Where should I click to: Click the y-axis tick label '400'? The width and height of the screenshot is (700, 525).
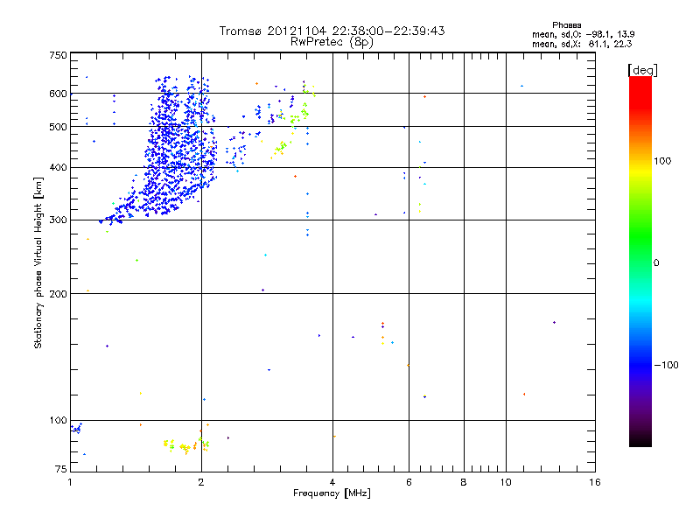pyautogui.click(x=58, y=167)
